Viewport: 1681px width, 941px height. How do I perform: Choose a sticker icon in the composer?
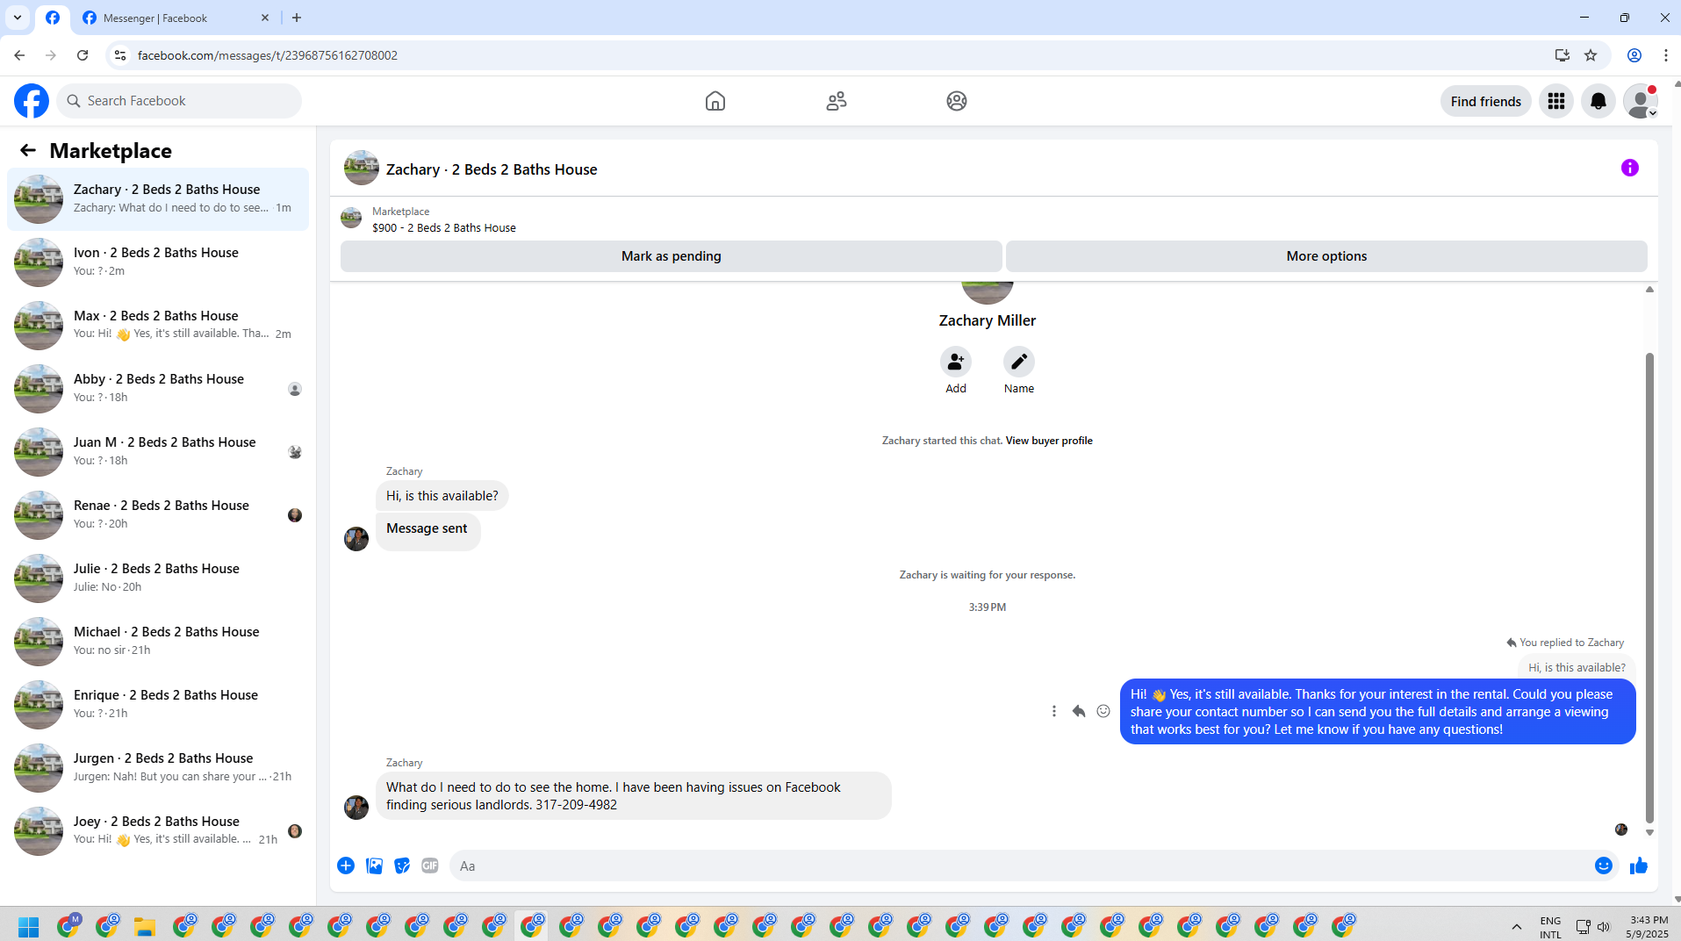point(402,866)
